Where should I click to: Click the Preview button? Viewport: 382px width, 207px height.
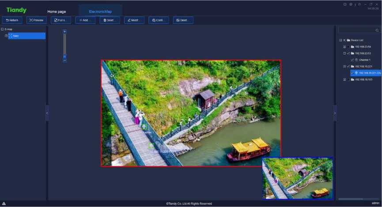[37, 20]
